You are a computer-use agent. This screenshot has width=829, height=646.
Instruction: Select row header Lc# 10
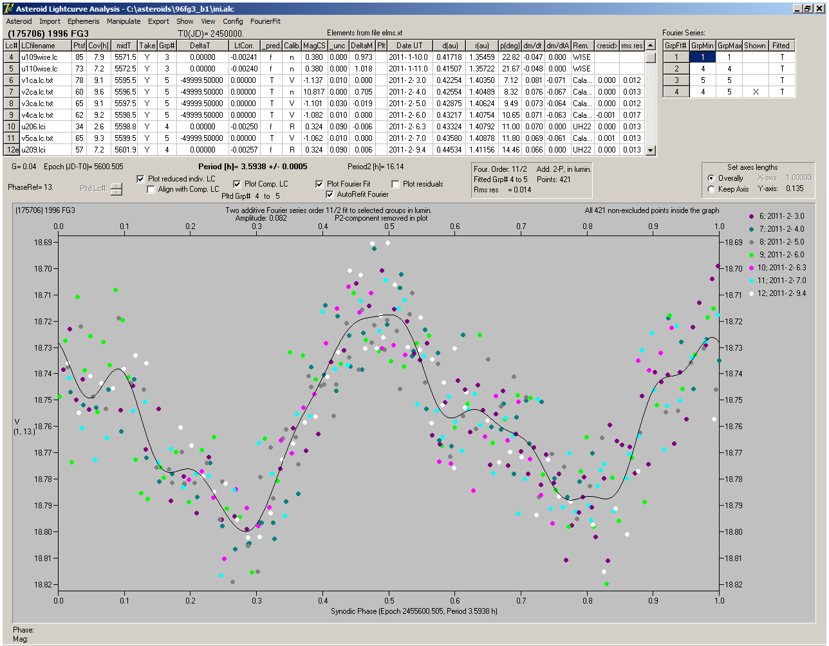point(12,127)
